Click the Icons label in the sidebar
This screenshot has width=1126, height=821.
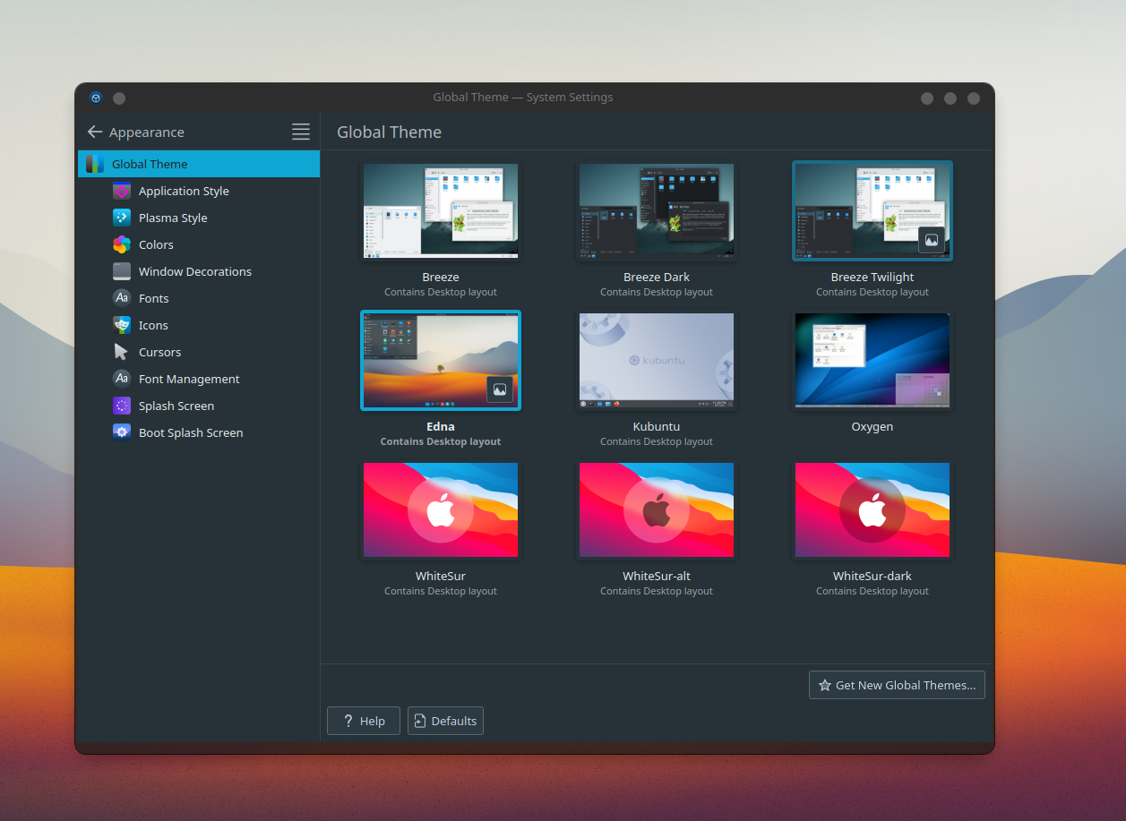[153, 325]
